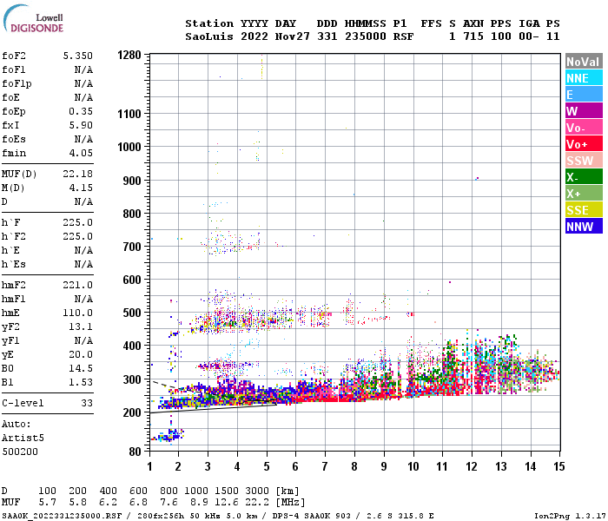Select the W purple legend swatch
The image size is (608, 521).
tap(584, 111)
